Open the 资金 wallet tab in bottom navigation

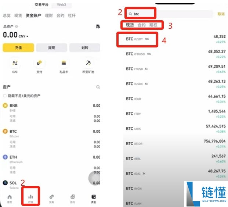[94, 199]
